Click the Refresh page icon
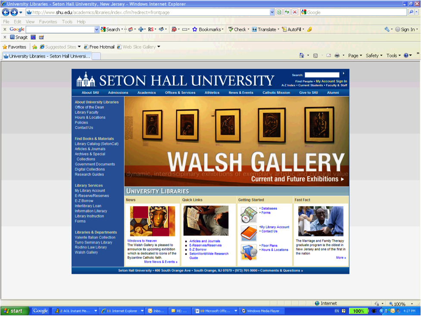Viewport: 421px width, 316px height. pyautogui.click(x=287, y=12)
